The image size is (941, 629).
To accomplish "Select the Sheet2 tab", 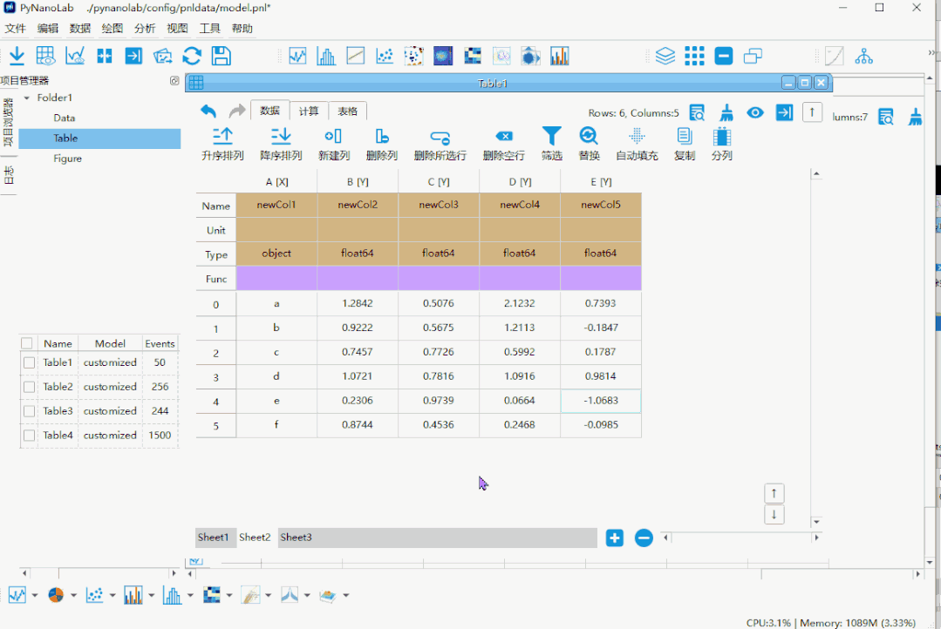I will pyautogui.click(x=255, y=538).
